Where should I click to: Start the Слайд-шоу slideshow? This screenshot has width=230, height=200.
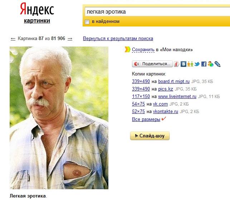(x=150, y=136)
